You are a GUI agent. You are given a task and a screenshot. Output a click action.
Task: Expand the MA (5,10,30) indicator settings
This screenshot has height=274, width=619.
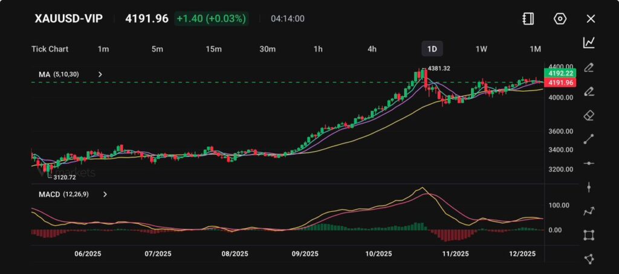[x=100, y=74]
